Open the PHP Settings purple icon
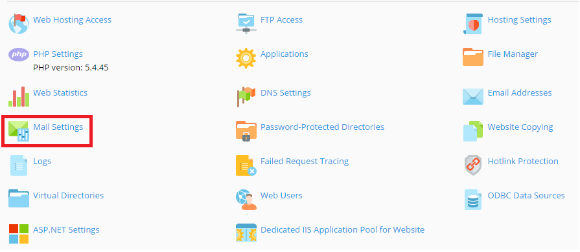This screenshot has height=252, width=580. tap(19, 55)
